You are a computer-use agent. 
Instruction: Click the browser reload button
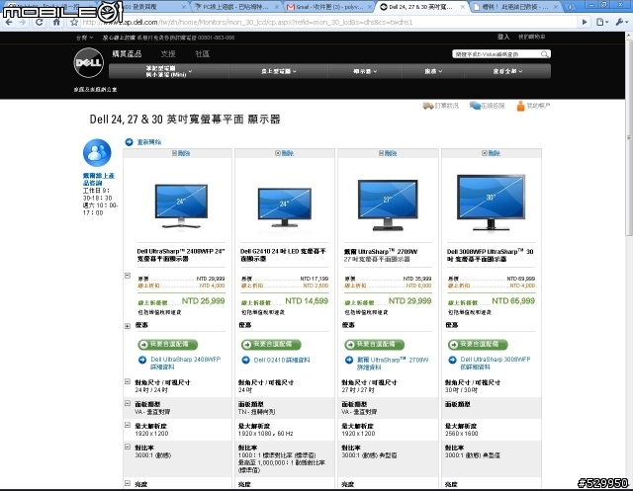coord(40,22)
